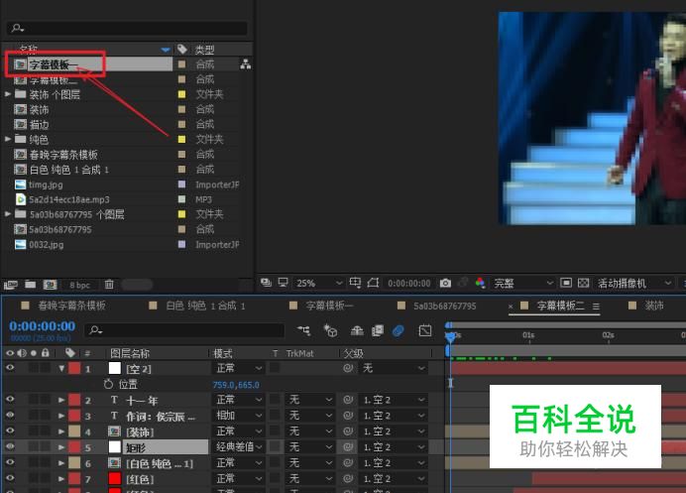Click the yellow label of 纯色 folder
This screenshot has height=493, width=686.
pos(181,139)
